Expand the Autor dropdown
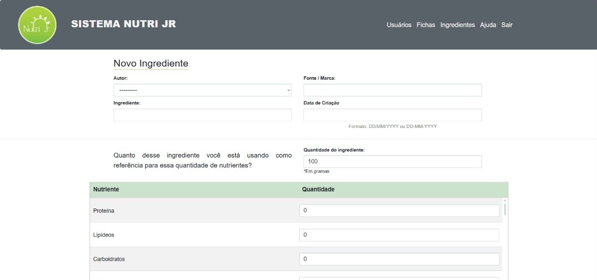This screenshot has height=280, width=597. coord(202,90)
